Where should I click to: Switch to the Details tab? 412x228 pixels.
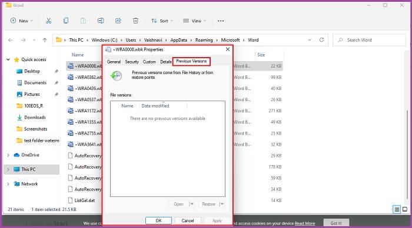pos(165,62)
